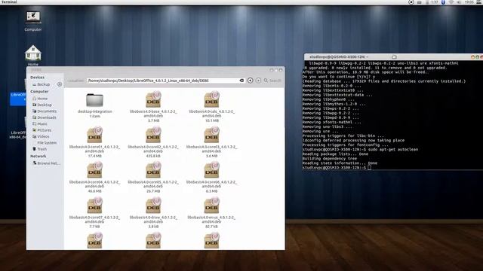Open the network indicator in top panel
This screenshot has height=271, width=483.
pyautogui.click(x=451, y=2)
